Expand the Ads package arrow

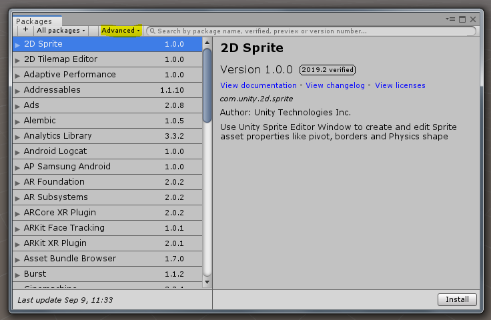coord(17,106)
